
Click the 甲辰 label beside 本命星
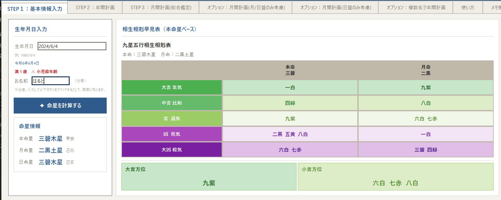pyautogui.click(x=70, y=139)
